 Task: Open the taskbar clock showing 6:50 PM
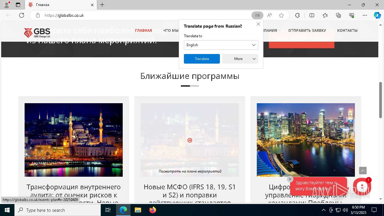[358, 210]
